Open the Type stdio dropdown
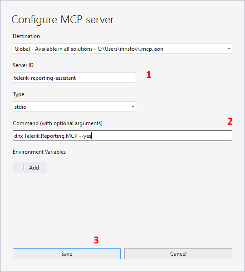Viewport: 245px width, 272px height. (74, 107)
